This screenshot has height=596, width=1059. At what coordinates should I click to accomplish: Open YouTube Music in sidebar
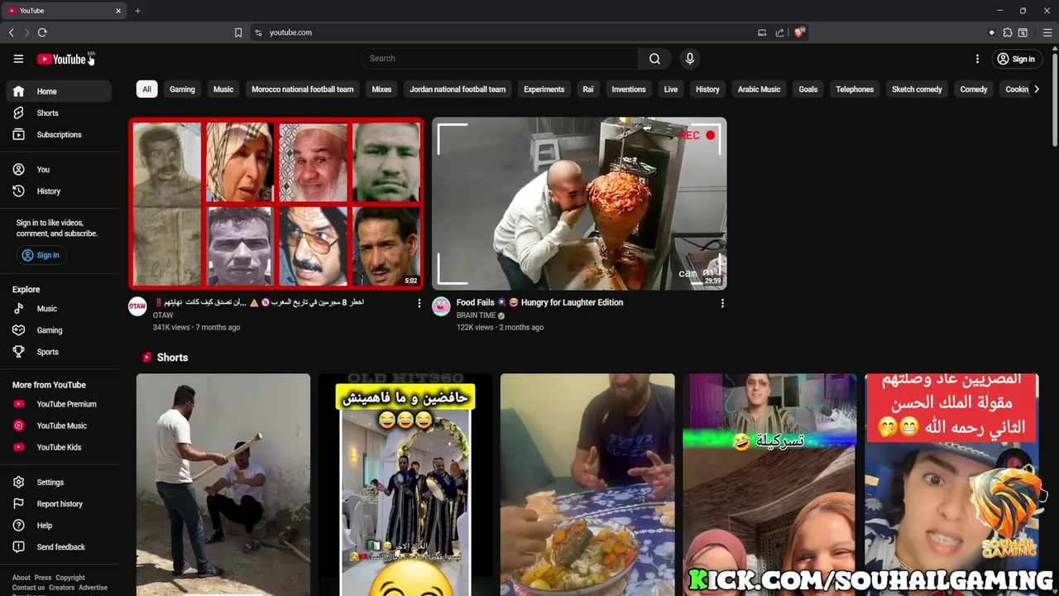[58, 425]
